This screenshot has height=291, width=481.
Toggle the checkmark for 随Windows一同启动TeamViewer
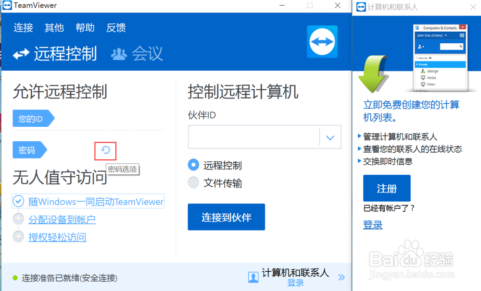pos(18,201)
